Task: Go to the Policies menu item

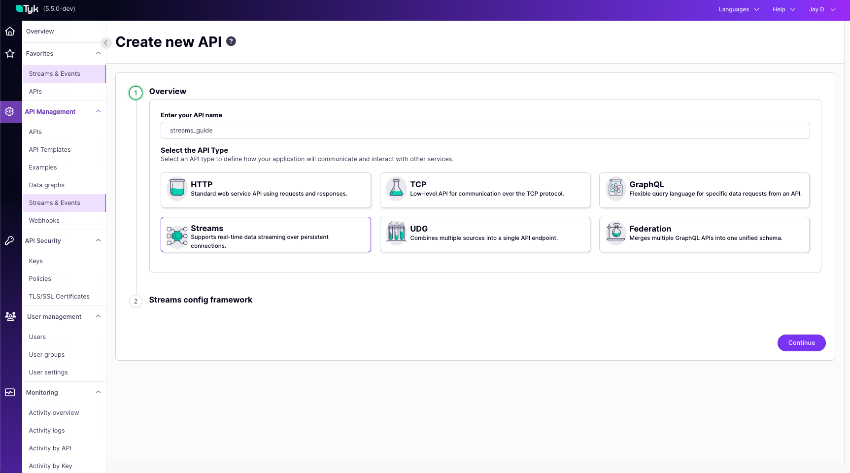Action: click(x=39, y=278)
